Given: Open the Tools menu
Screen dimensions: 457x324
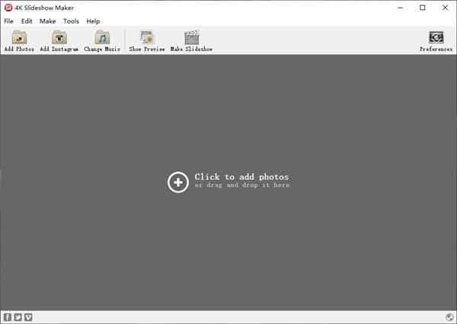Looking at the screenshot, I should pyautogui.click(x=71, y=21).
